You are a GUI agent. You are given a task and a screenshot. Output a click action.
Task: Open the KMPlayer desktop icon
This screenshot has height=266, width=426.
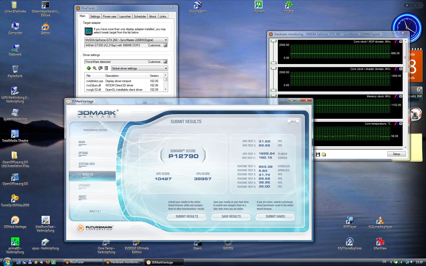pos(350,222)
